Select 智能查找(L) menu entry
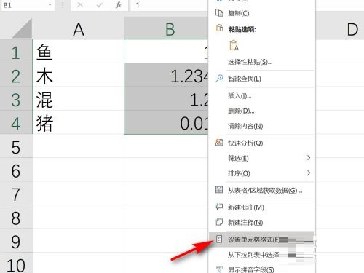The image size is (364, 273). tap(262, 79)
